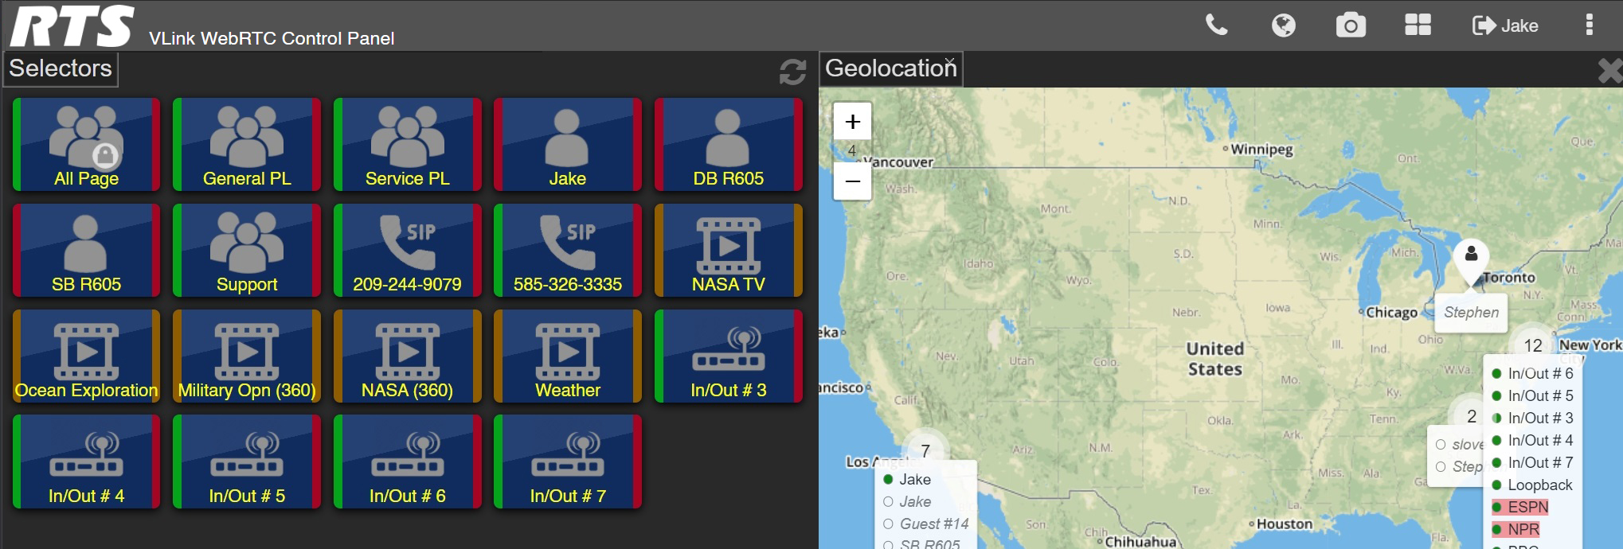This screenshot has height=549, width=1623.
Task: Open the NASA (360) video selector
Action: 407,356
